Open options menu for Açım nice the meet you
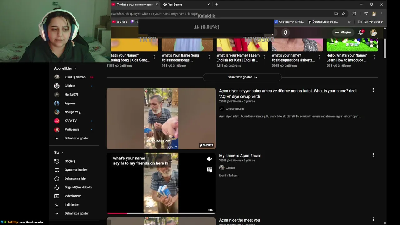This screenshot has width=400, height=225. click(x=373, y=219)
